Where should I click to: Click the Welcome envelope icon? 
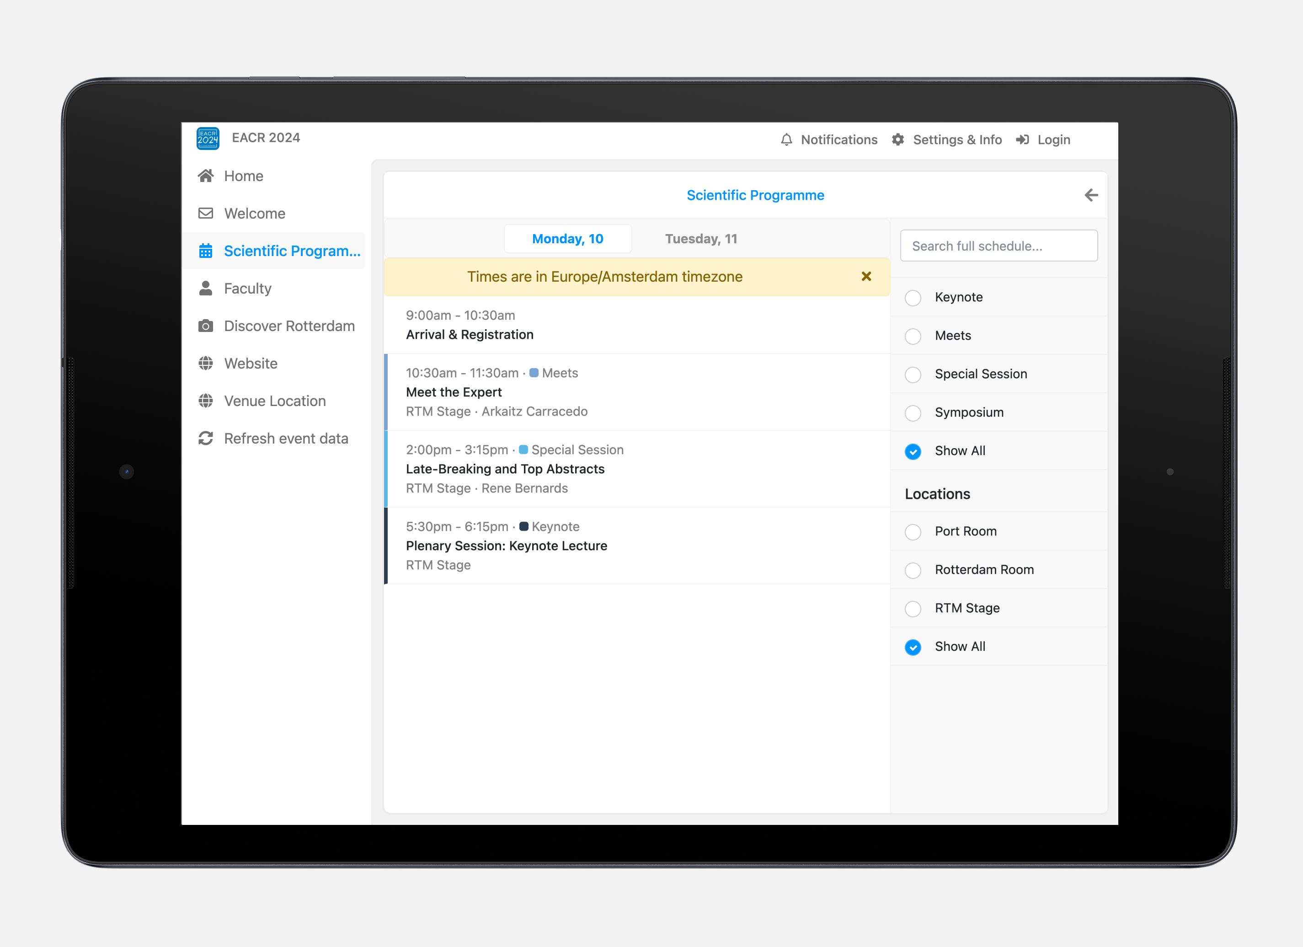206,213
